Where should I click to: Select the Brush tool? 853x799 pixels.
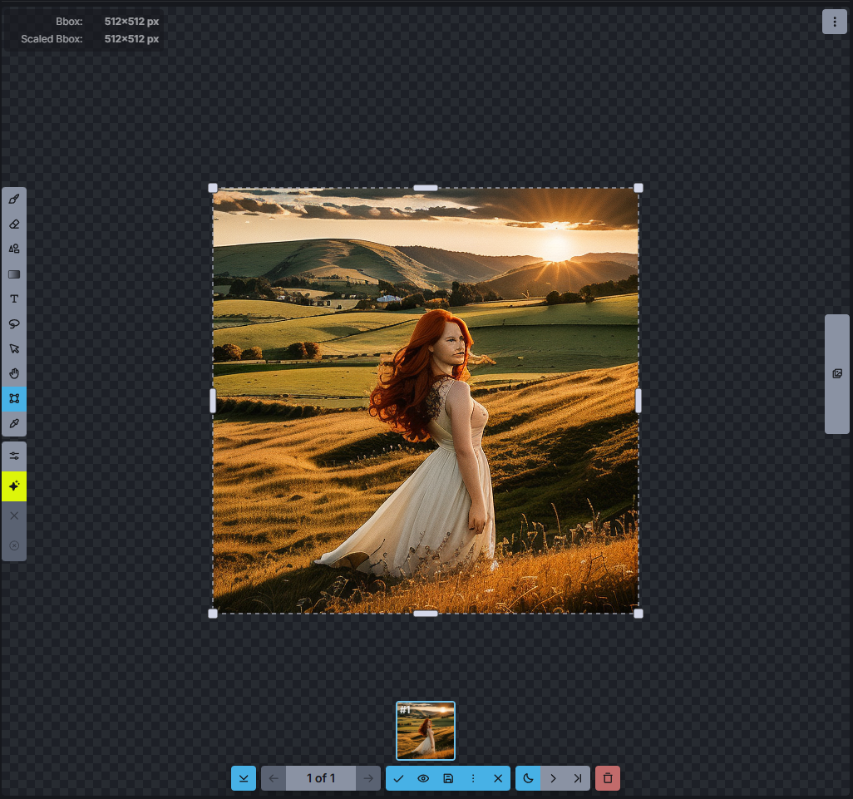(x=14, y=199)
